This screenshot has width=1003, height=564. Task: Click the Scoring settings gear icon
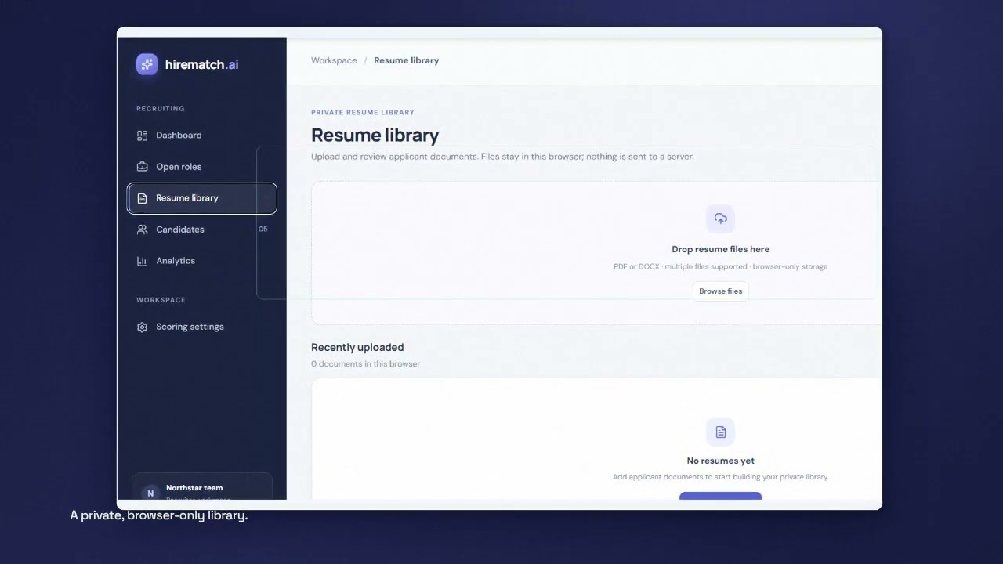[x=142, y=327]
